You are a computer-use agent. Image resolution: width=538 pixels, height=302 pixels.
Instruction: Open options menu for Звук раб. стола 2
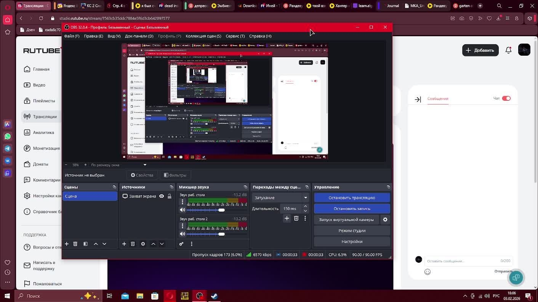click(183, 226)
